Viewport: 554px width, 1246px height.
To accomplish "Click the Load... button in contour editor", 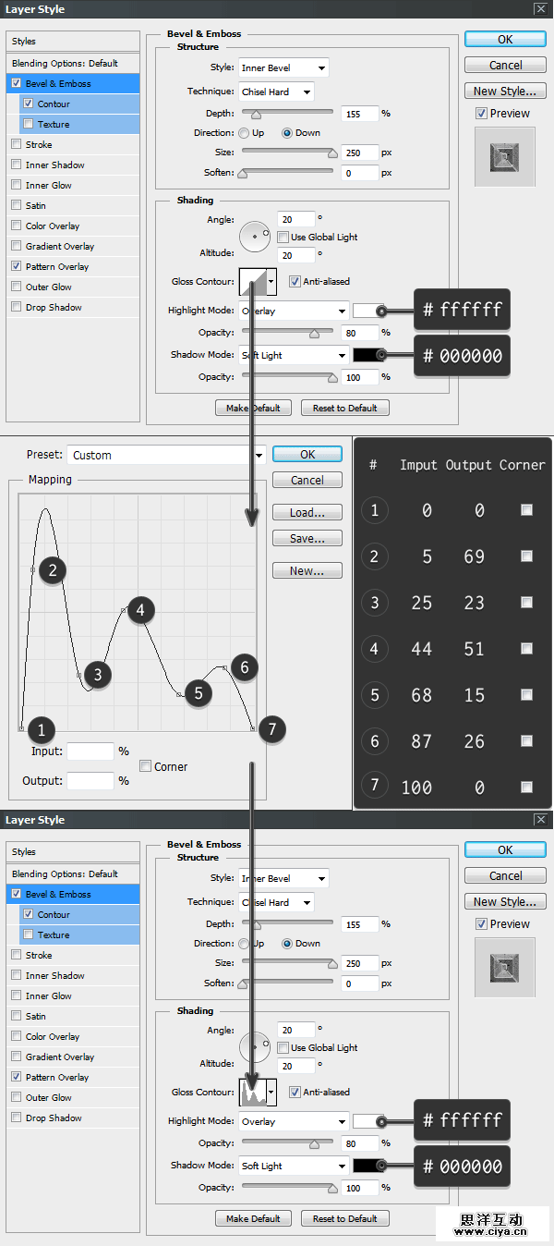I will point(307,513).
